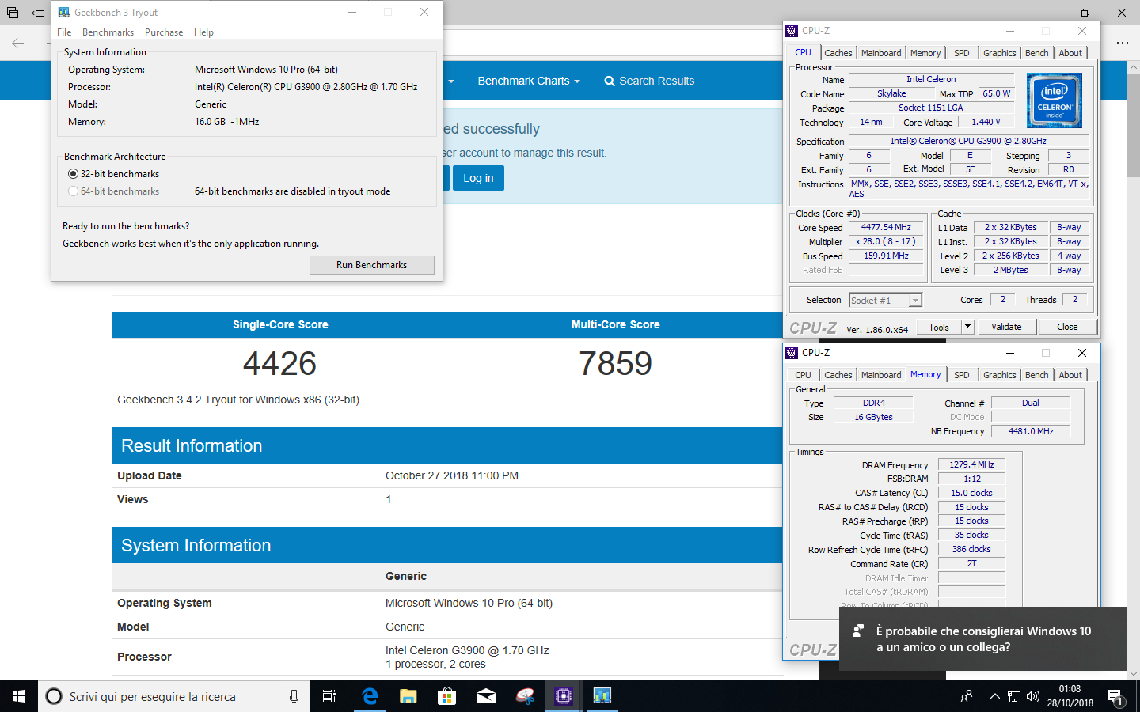Open the Action Center notifications icon

point(1115,696)
